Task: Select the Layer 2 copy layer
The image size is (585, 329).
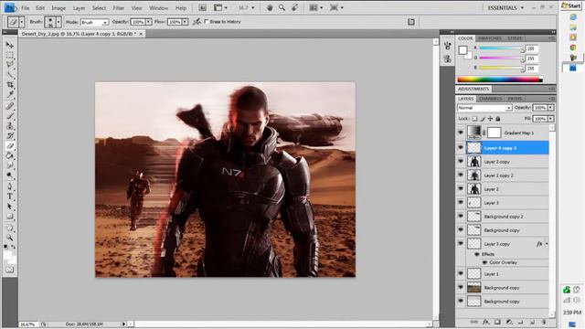Action: 503,162
